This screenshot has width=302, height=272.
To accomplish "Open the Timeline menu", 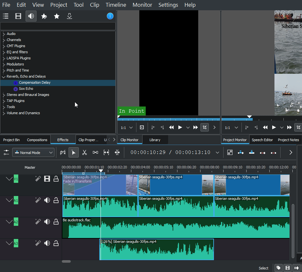I will point(116,5).
